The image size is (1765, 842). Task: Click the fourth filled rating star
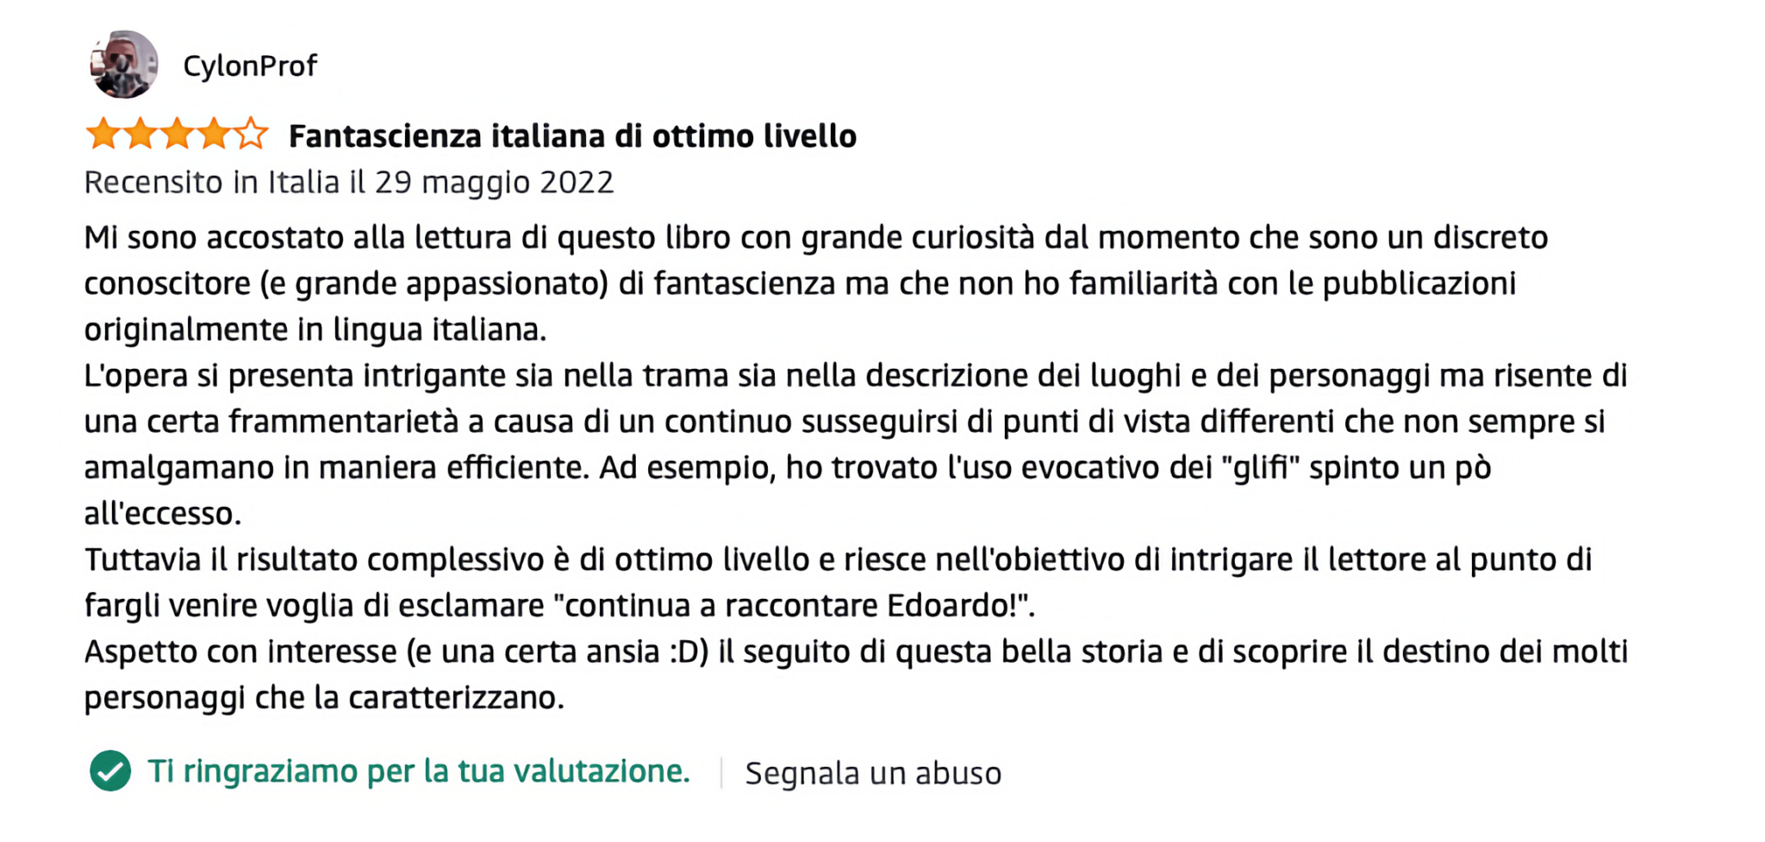[214, 134]
